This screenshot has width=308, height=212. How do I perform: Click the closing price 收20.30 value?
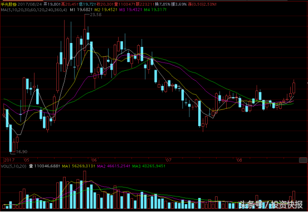coord(105,4)
